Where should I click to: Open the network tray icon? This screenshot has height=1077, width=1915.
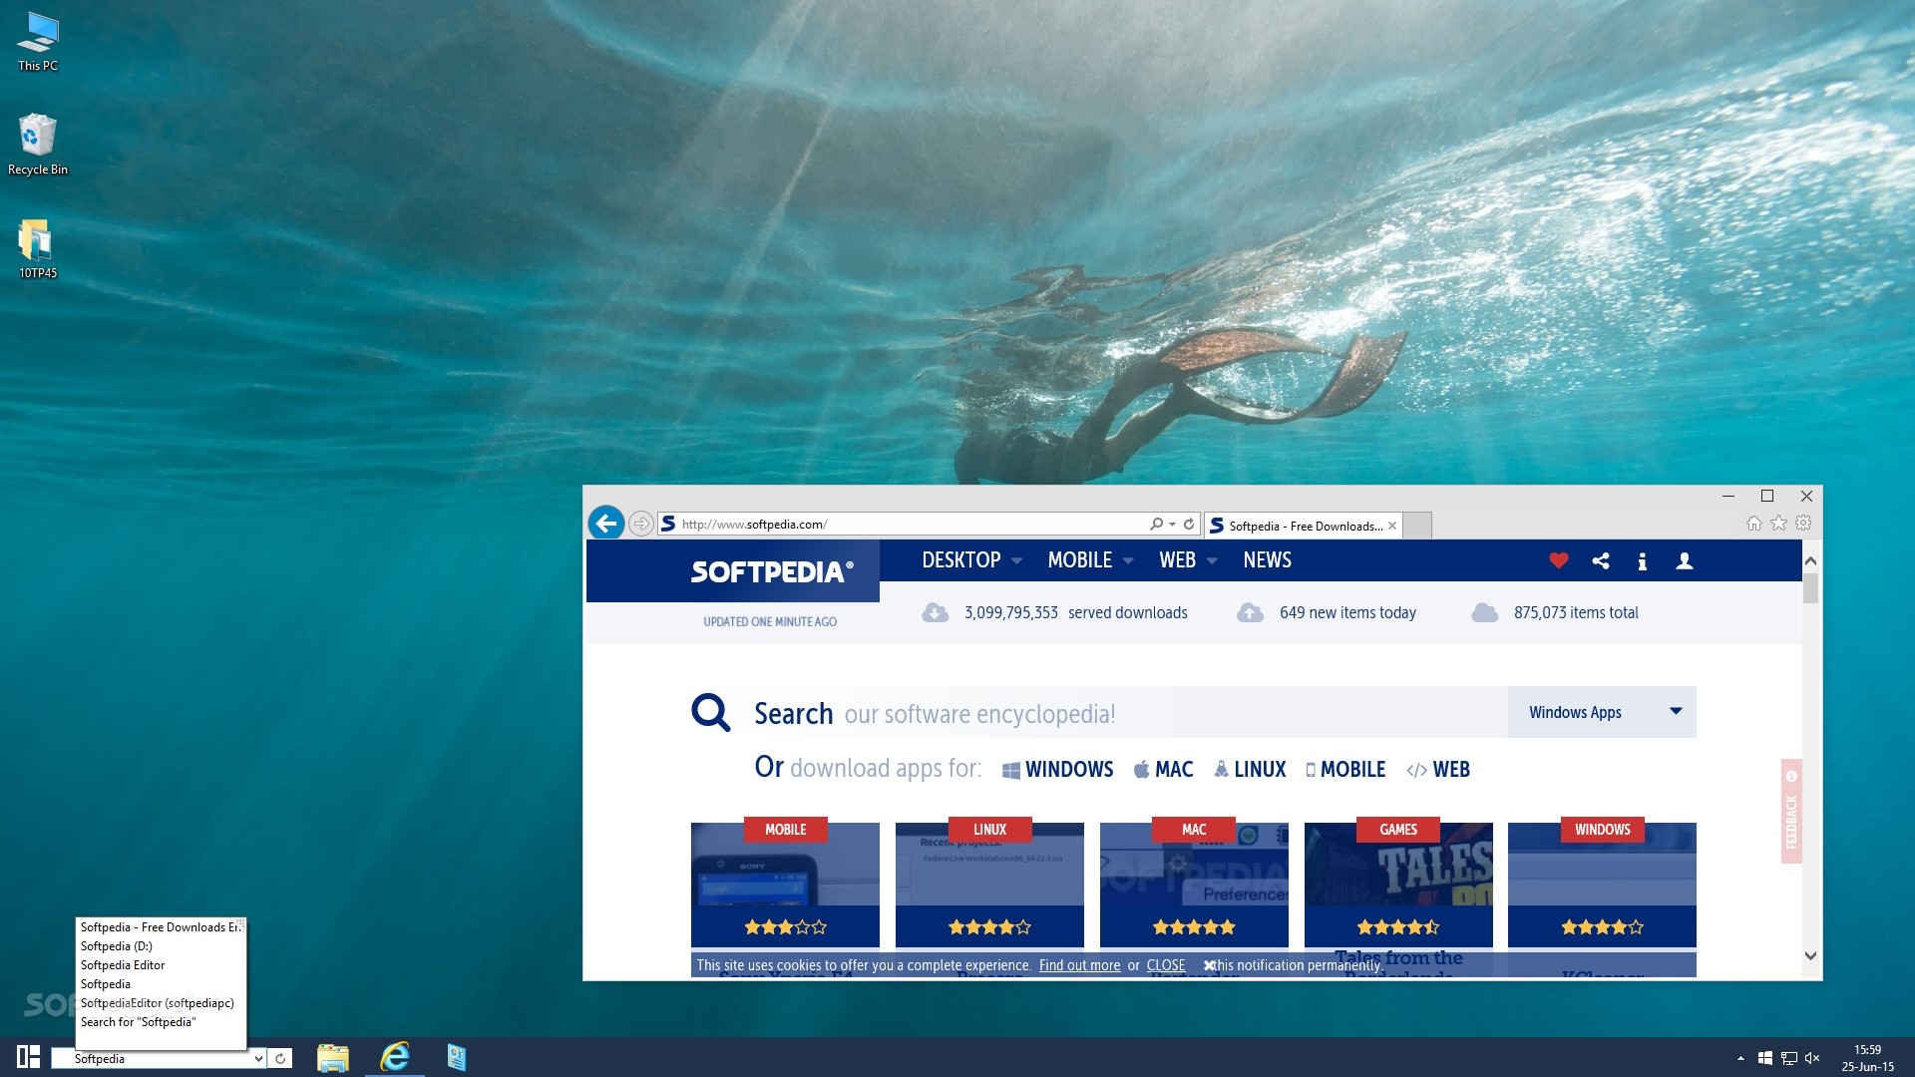pos(1789,1058)
